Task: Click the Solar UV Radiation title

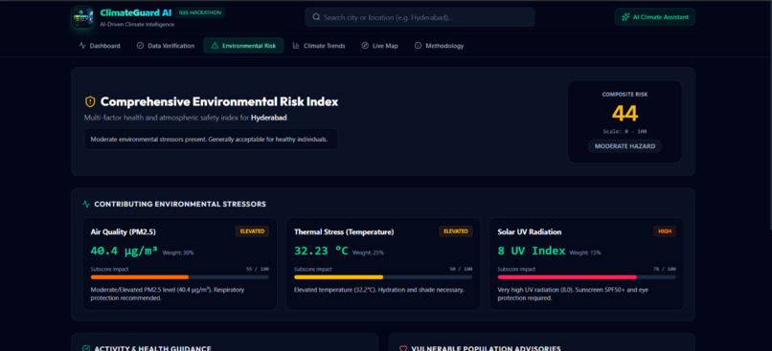Action: pyautogui.click(x=530, y=232)
